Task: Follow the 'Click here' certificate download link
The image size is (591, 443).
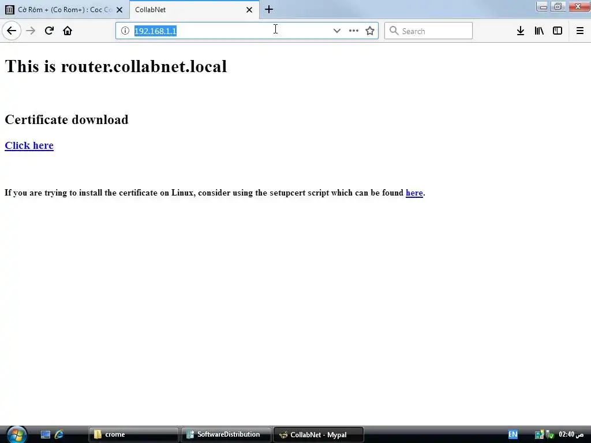Action: point(29,145)
